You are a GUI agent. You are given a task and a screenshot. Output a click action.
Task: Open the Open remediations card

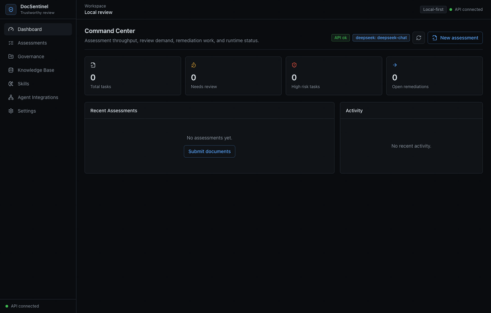[x=434, y=76]
